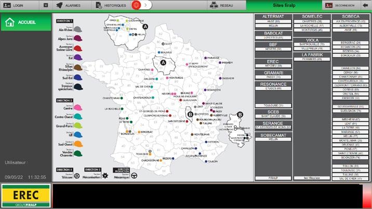Open the HISTORIQUES document icon

point(99,5)
